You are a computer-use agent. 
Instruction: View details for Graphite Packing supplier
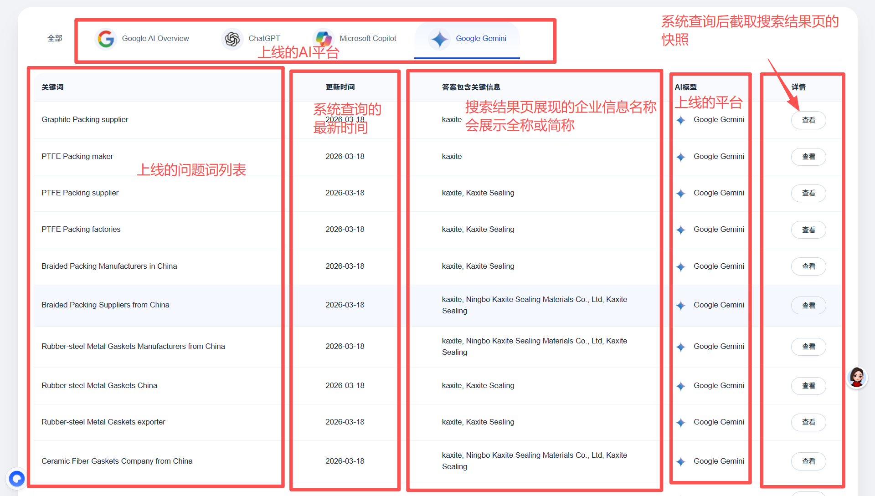808,120
